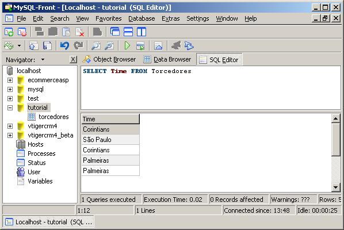Open User in the Navigator
This screenshot has width=344, height=230.
click(34, 172)
